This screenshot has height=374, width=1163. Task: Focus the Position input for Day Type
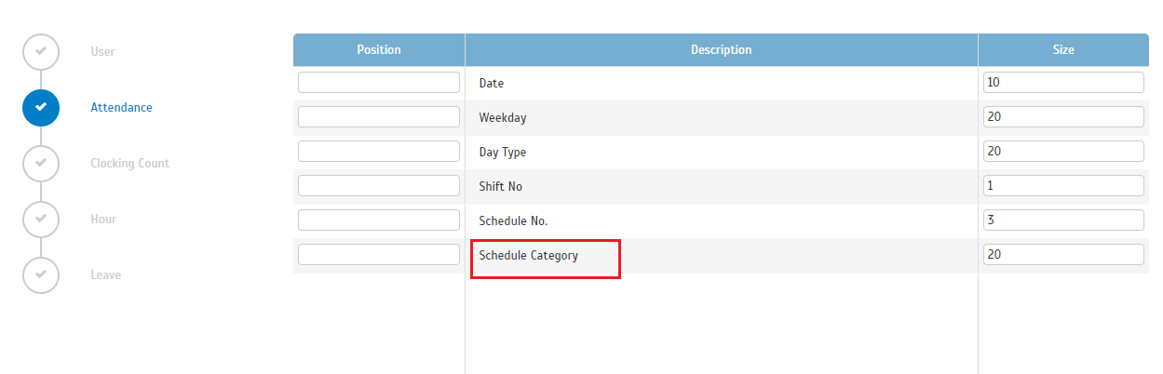click(x=379, y=152)
